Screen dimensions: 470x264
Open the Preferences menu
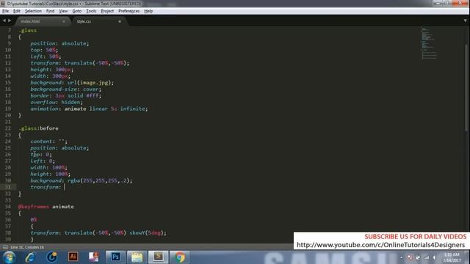click(x=129, y=11)
